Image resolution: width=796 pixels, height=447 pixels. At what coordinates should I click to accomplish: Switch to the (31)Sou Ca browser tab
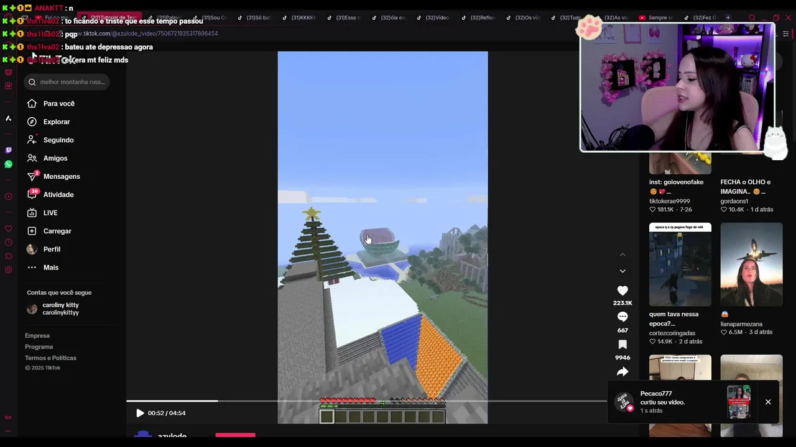(210, 17)
